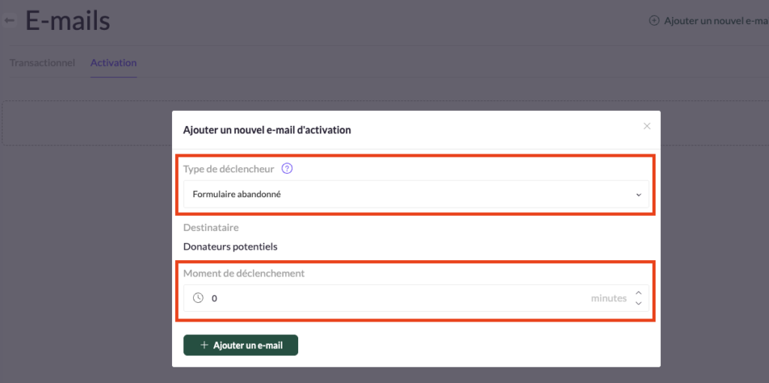Click the minutes unit label
This screenshot has height=383, width=769.
pos(608,298)
